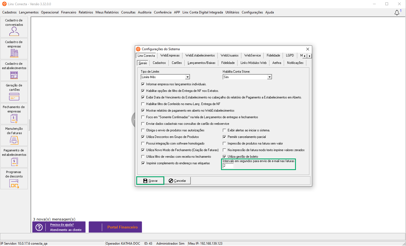This screenshot has width=406, height=246.
Task: Click the IP Servidor status bar text
Action: [x=24, y=244]
